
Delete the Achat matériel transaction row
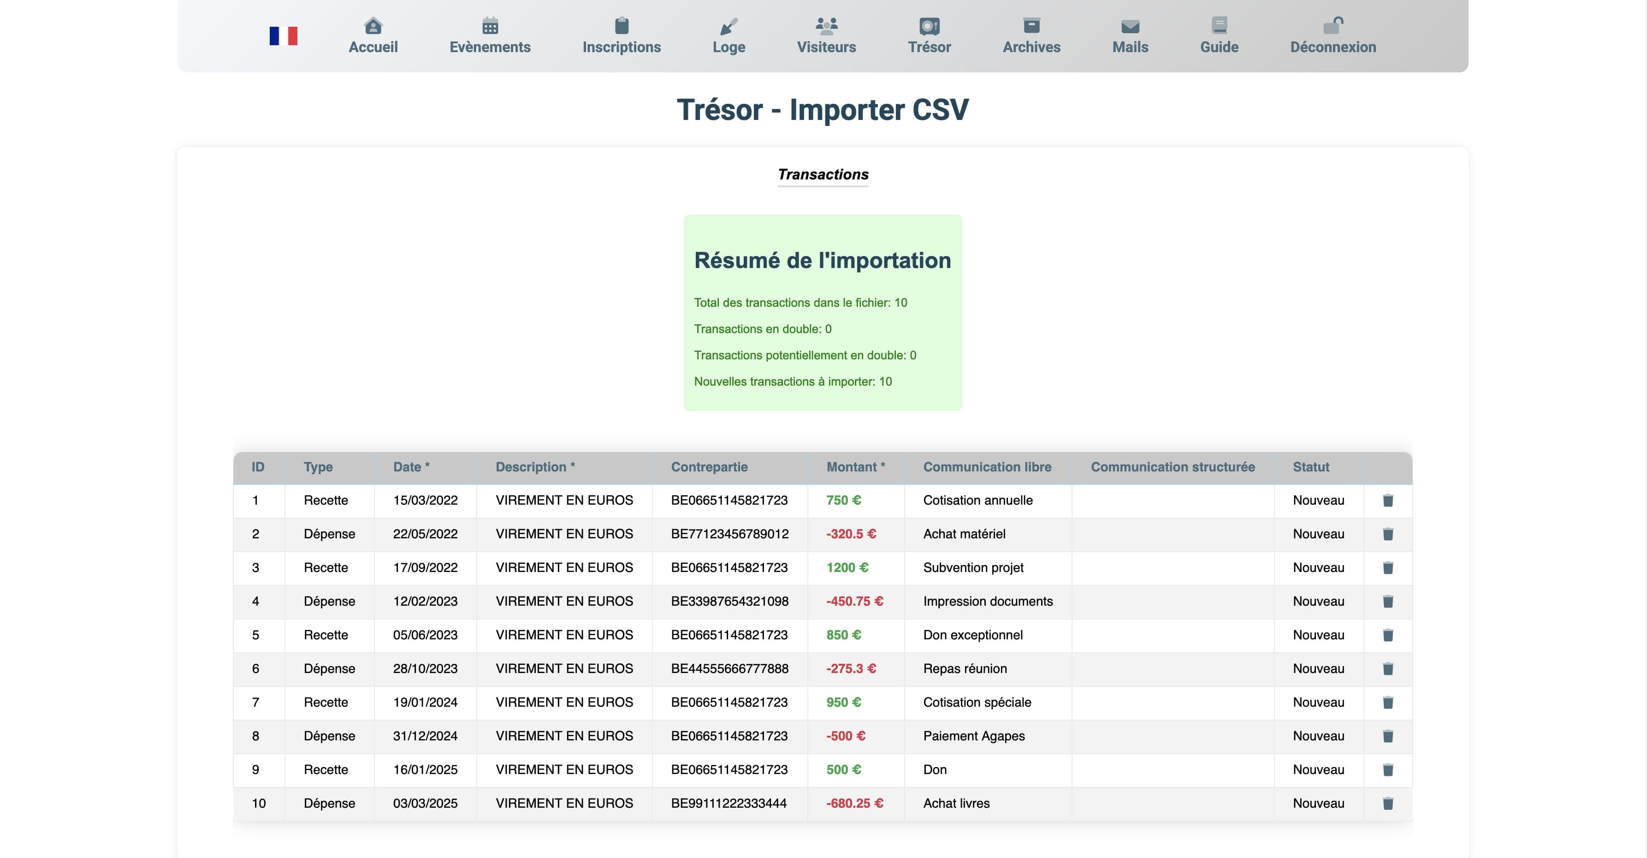pos(1387,534)
